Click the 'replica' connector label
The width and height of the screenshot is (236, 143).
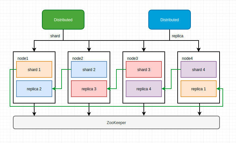(178, 36)
